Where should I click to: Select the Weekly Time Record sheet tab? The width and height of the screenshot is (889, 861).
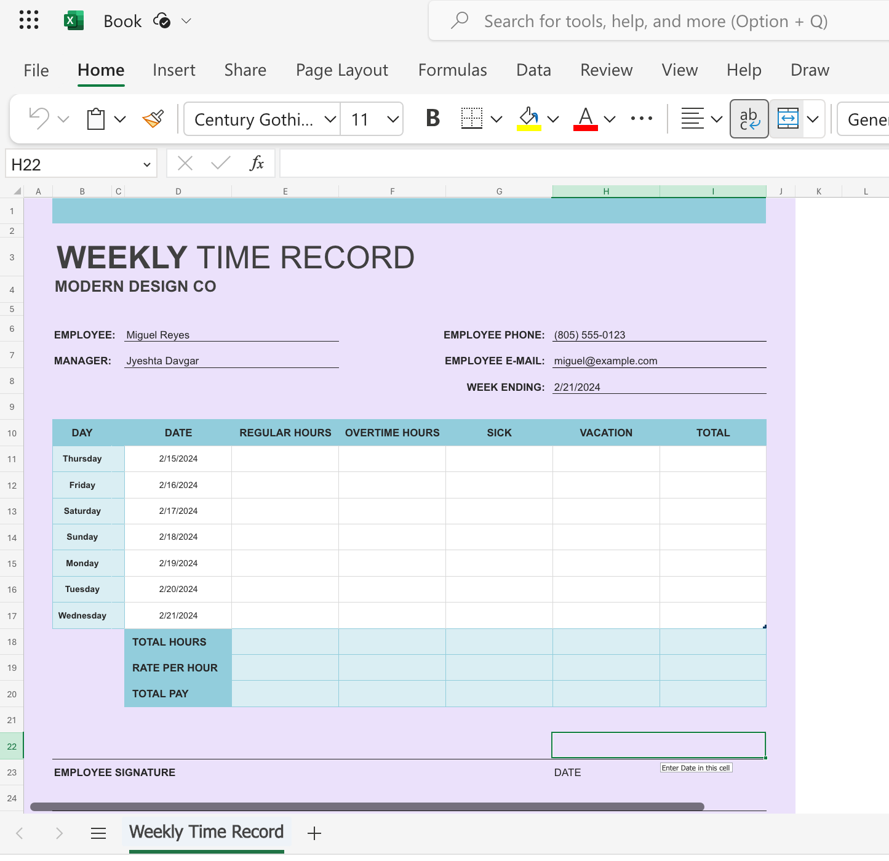coord(207,832)
